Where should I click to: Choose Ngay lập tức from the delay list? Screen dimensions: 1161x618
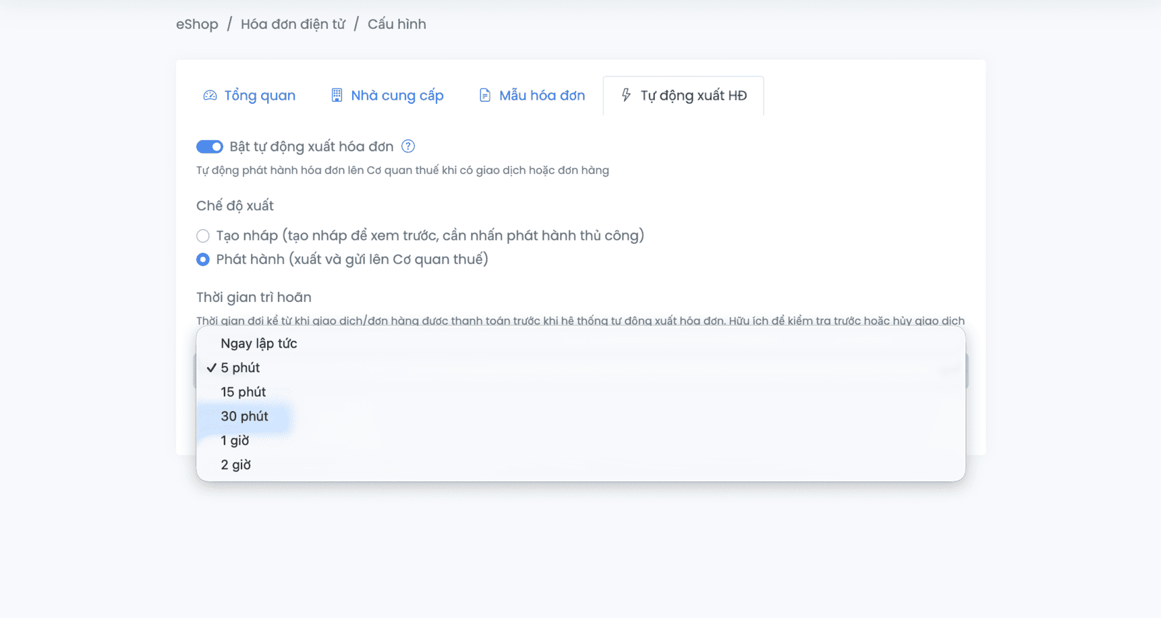[x=258, y=344]
